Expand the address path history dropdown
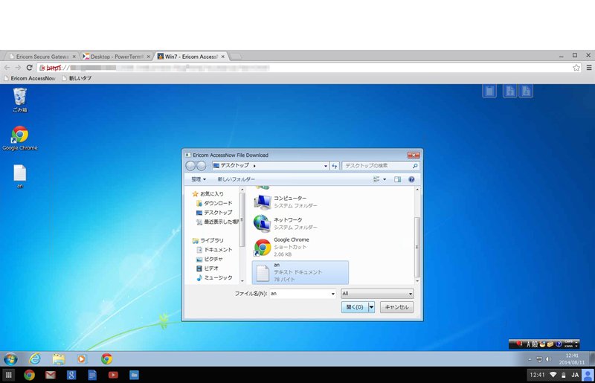Screen dimensions: 595x383 pyautogui.click(x=326, y=166)
